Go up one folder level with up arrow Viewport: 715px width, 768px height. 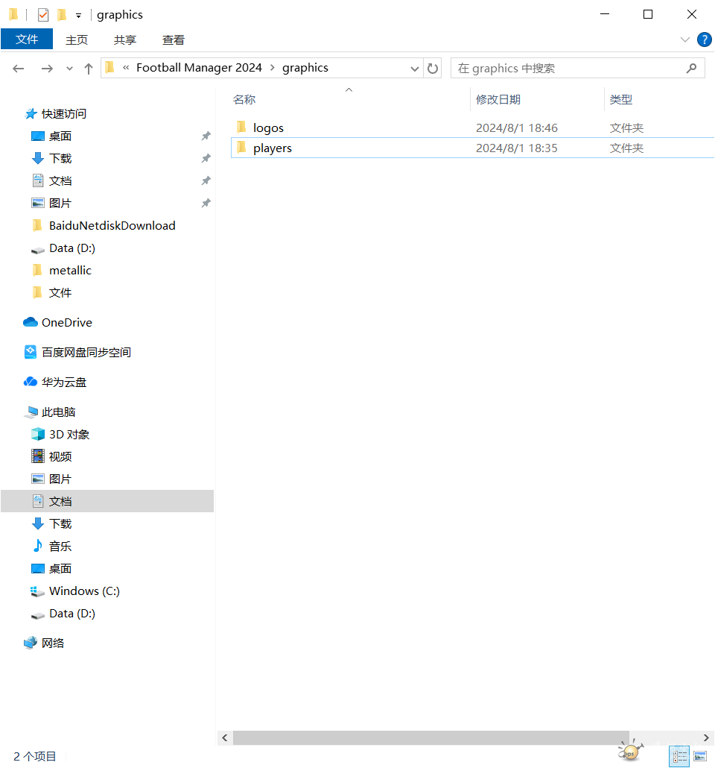pyautogui.click(x=89, y=69)
